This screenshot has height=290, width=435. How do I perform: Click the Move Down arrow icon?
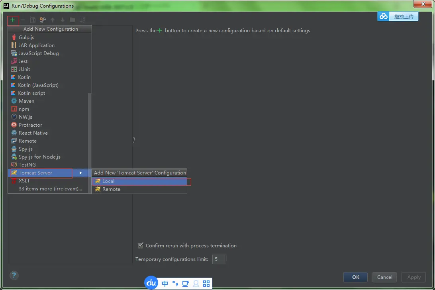[x=63, y=20]
